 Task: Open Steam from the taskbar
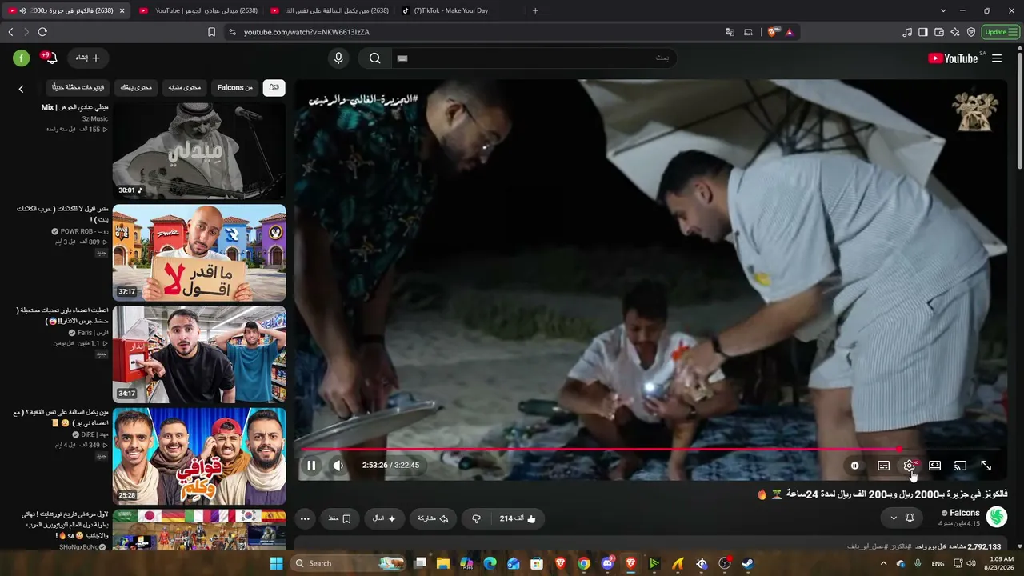[748, 563]
